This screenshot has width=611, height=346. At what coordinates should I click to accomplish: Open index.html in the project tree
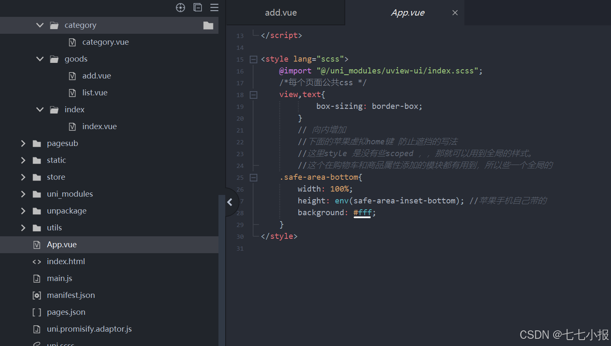point(66,262)
